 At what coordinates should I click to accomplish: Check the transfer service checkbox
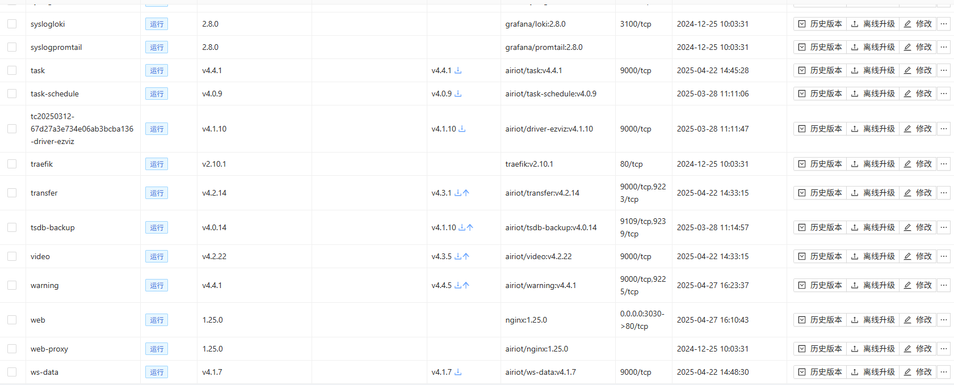(12, 193)
